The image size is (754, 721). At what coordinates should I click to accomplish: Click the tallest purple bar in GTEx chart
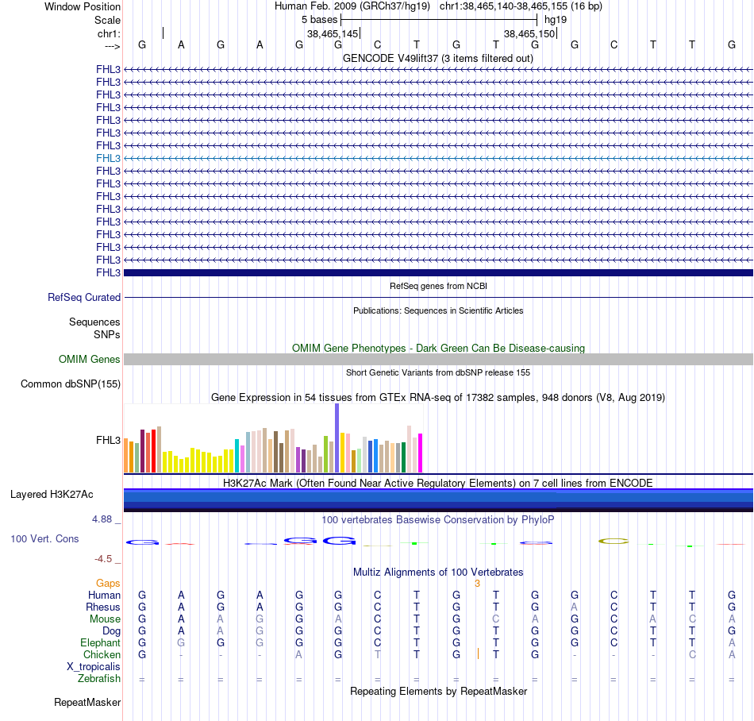point(337,438)
